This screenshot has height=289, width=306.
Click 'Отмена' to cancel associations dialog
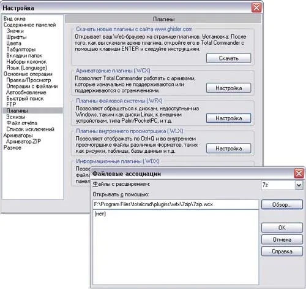pyautogui.click(x=282, y=239)
